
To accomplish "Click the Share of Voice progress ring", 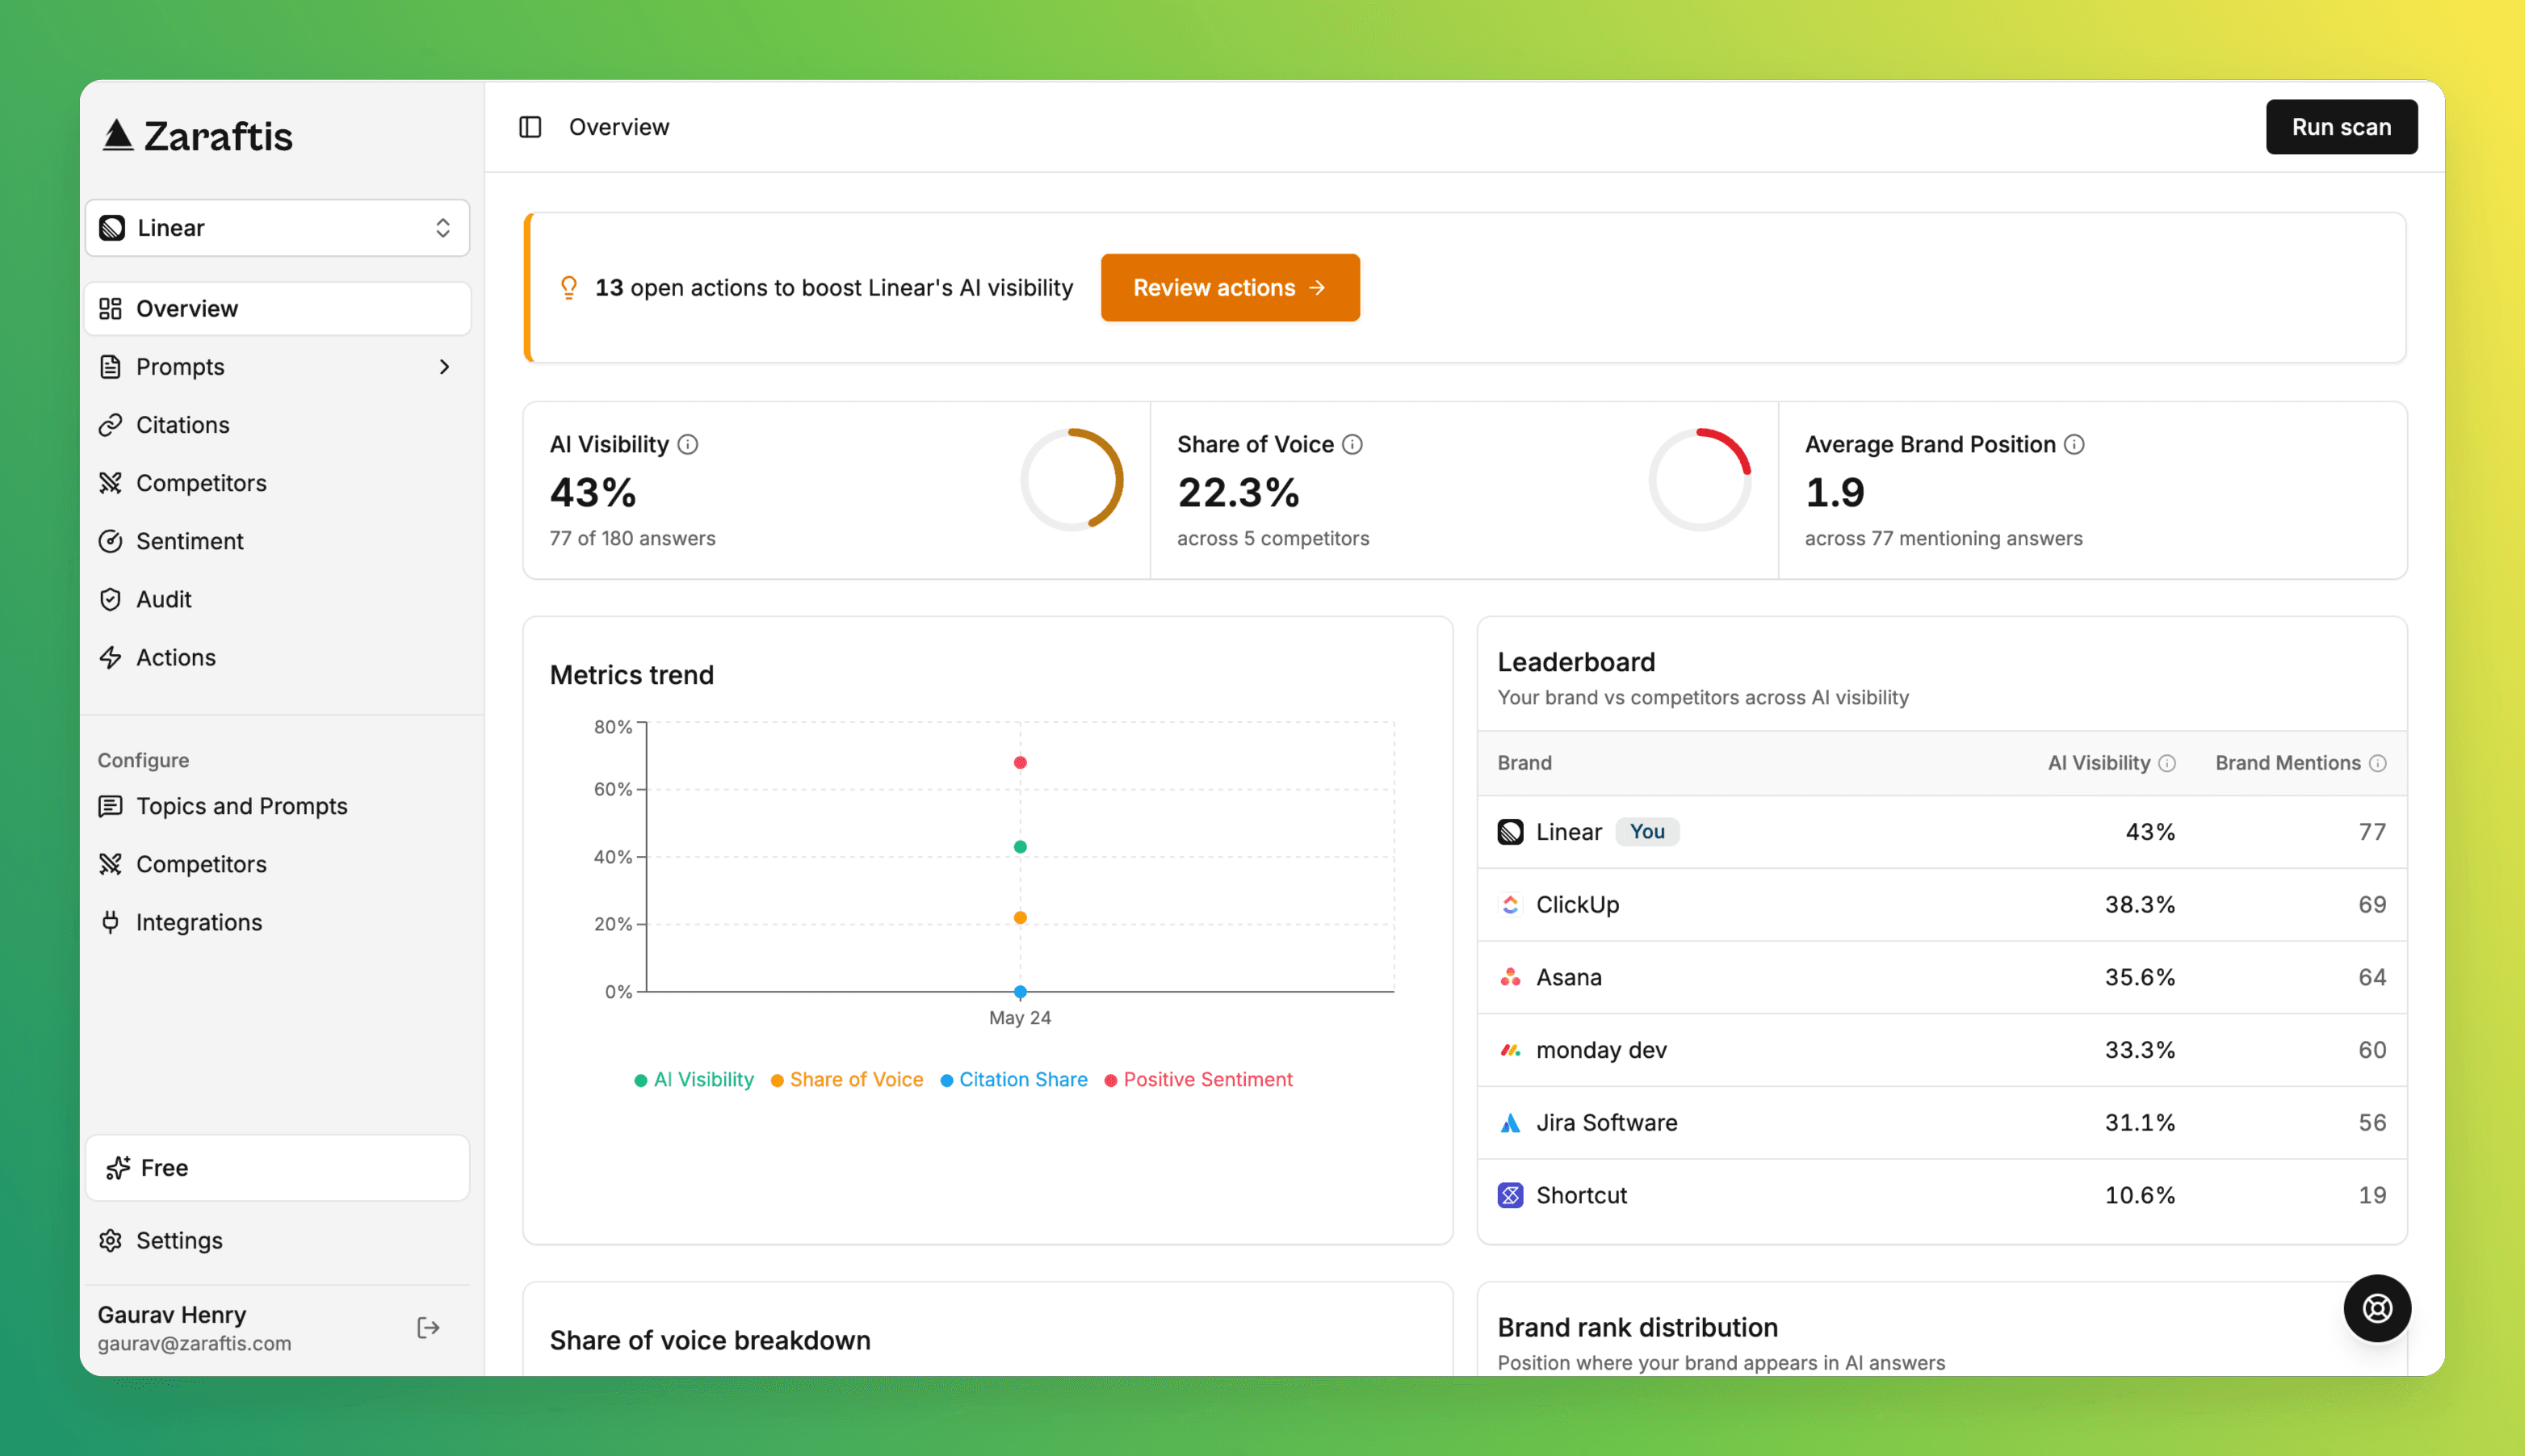I will pyautogui.click(x=1699, y=480).
